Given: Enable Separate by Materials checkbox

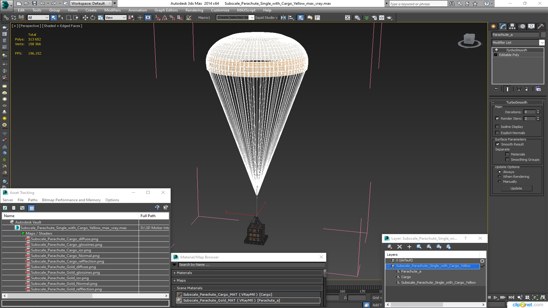Looking at the screenshot, I should 507,154.
